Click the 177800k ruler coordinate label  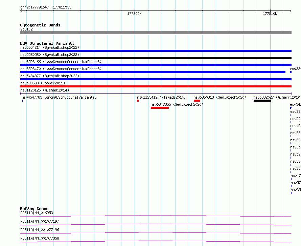pyautogui.click(x=134, y=14)
